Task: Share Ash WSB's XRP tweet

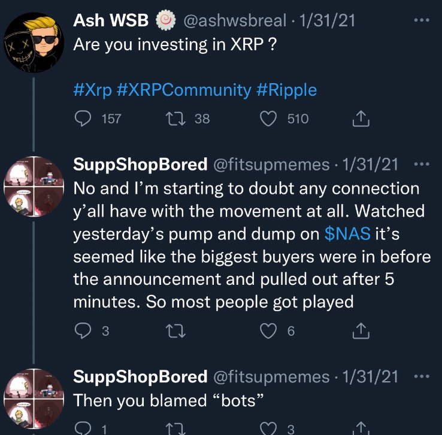Action: coord(361,120)
